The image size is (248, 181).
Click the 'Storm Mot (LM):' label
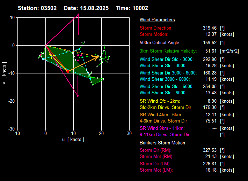coord(156,170)
